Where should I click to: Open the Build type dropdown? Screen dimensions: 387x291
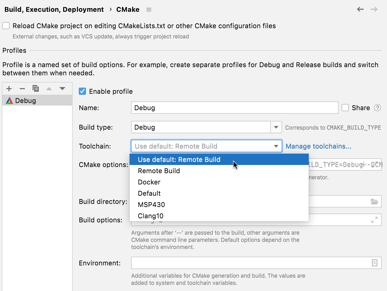click(276, 127)
